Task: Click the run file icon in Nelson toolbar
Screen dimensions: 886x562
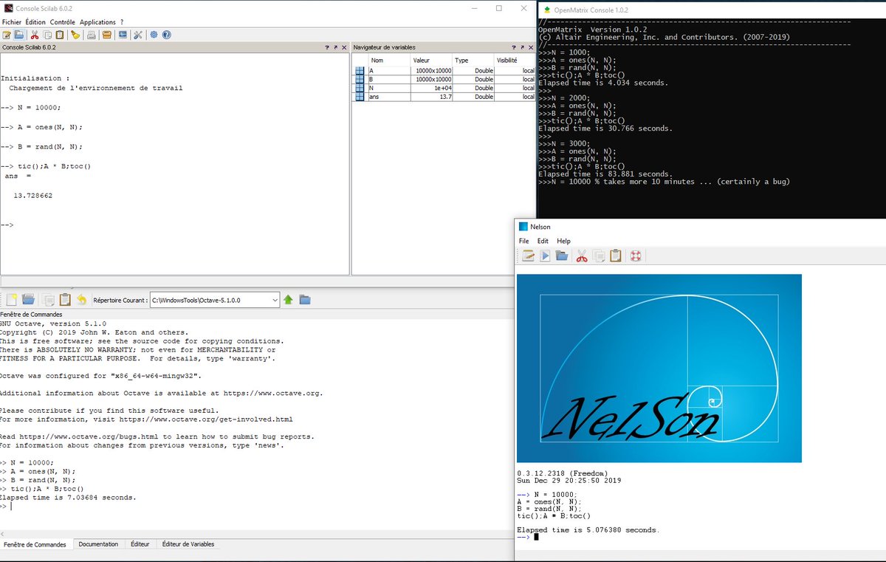Action: click(545, 256)
